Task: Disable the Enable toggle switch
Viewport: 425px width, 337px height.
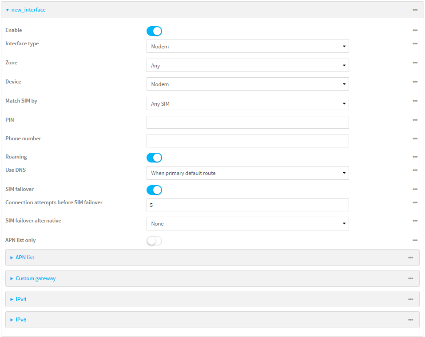Action: click(x=154, y=31)
